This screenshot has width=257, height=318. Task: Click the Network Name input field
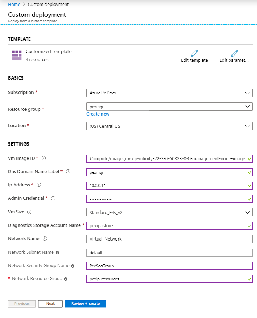[x=169, y=239]
